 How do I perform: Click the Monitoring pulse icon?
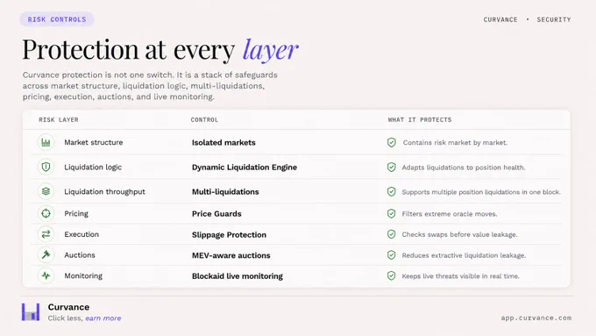(46, 275)
